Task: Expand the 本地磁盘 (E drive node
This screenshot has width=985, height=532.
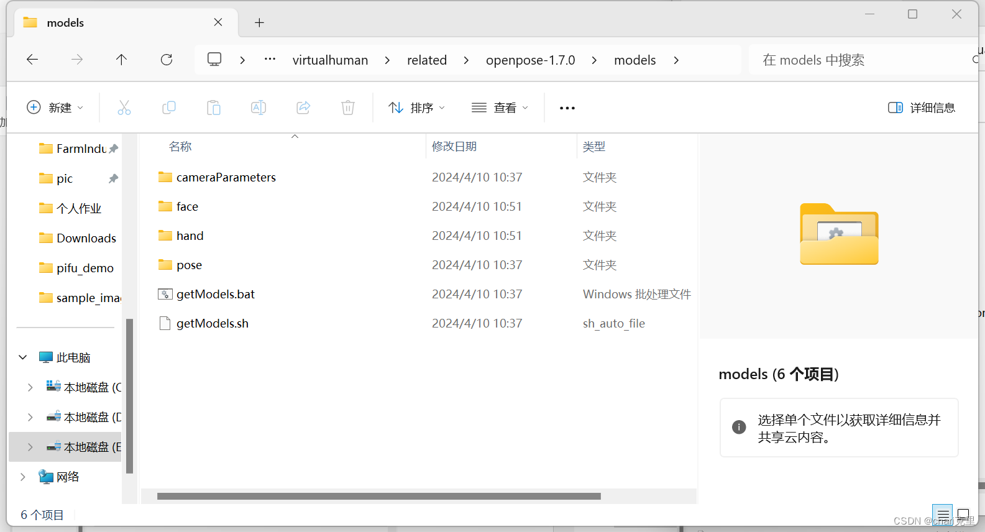Action: (x=30, y=447)
